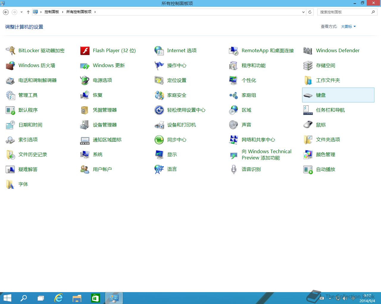Open the Internet 选项 icon
381x304 pixels.
pos(159,50)
